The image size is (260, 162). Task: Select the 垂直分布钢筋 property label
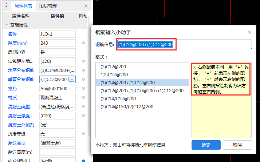[x=21, y=80]
